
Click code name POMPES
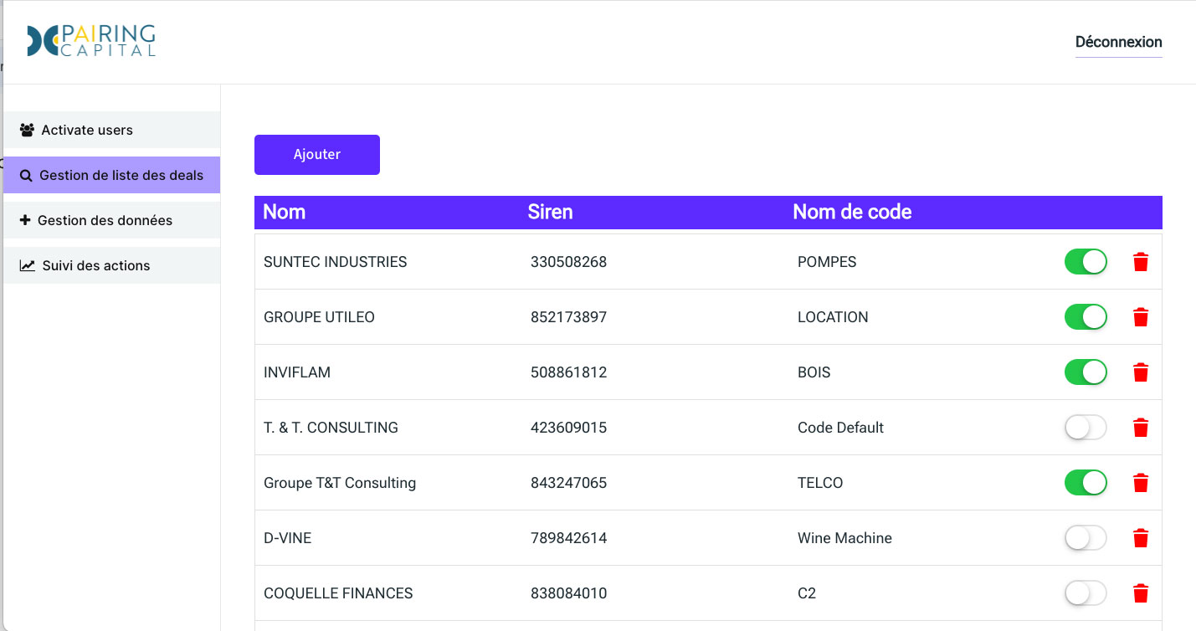(827, 262)
